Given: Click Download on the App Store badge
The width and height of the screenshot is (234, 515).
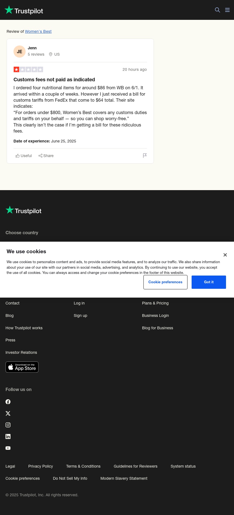Looking at the screenshot, I should [x=22, y=367].
